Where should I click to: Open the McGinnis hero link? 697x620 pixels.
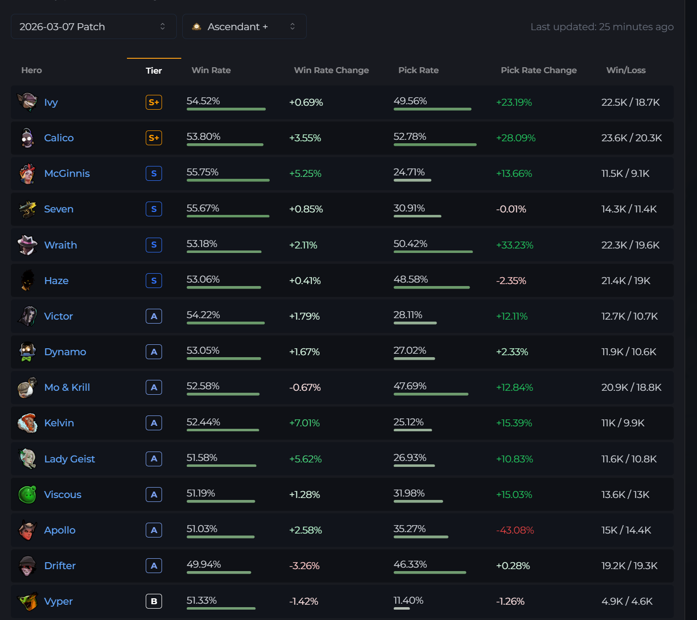point(67,173)
